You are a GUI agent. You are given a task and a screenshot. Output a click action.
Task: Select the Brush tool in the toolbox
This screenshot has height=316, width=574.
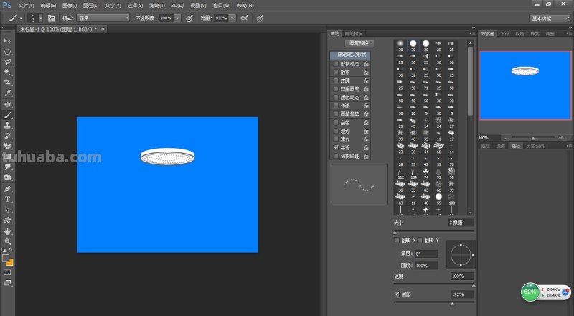pos(8,115)
